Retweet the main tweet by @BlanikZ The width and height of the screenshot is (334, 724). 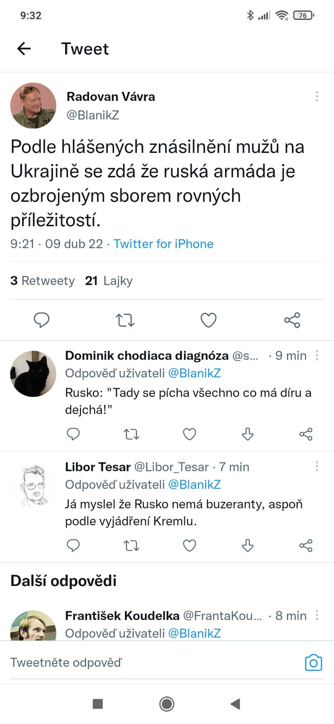click(125, 320)
